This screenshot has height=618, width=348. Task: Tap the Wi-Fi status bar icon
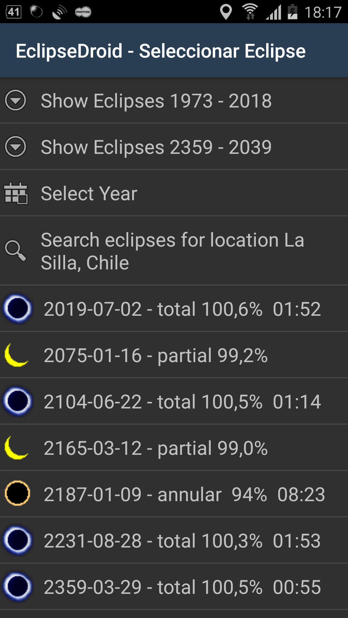(x=250, y=12)
